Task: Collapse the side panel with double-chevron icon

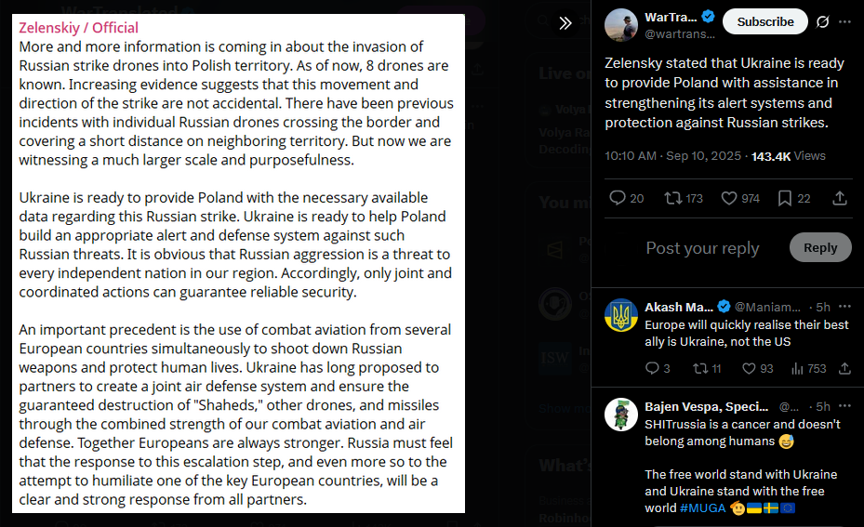Action: pos(565,23)
